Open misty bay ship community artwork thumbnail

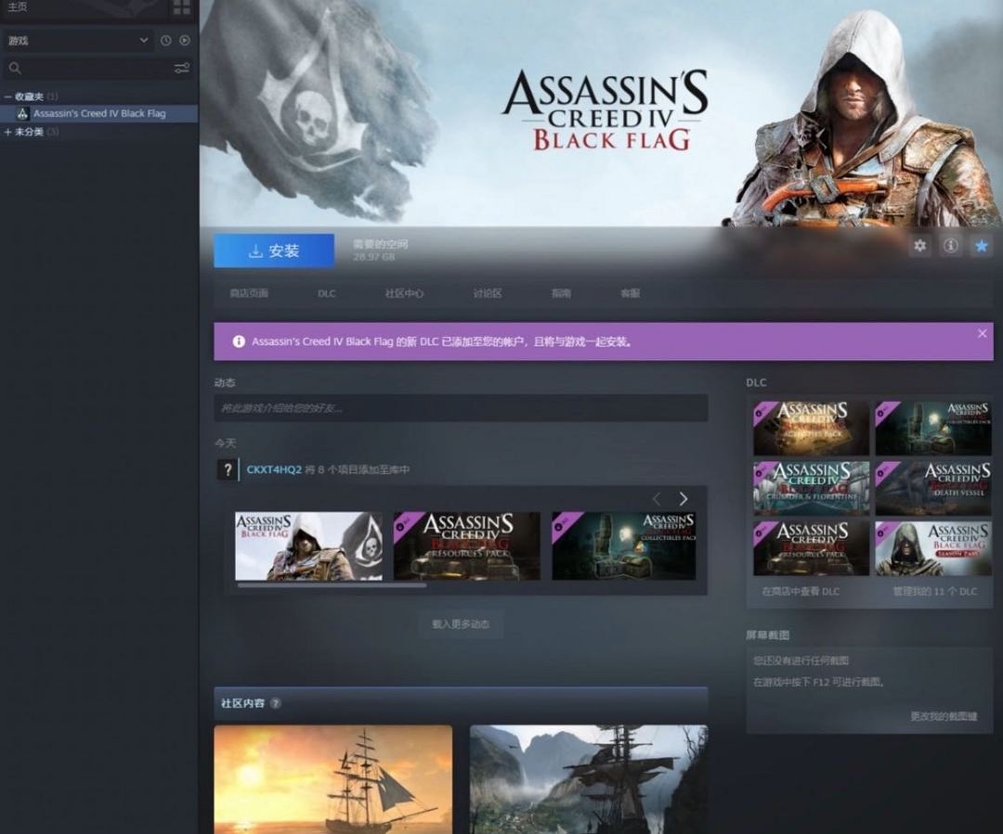(x=589, y=779)
